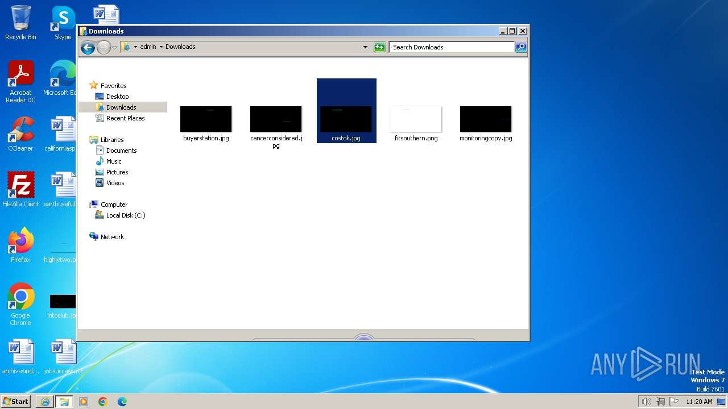Select Favorites in navigation pane
The width and height of the screenshot is (728, 409).
click(113, 86)
